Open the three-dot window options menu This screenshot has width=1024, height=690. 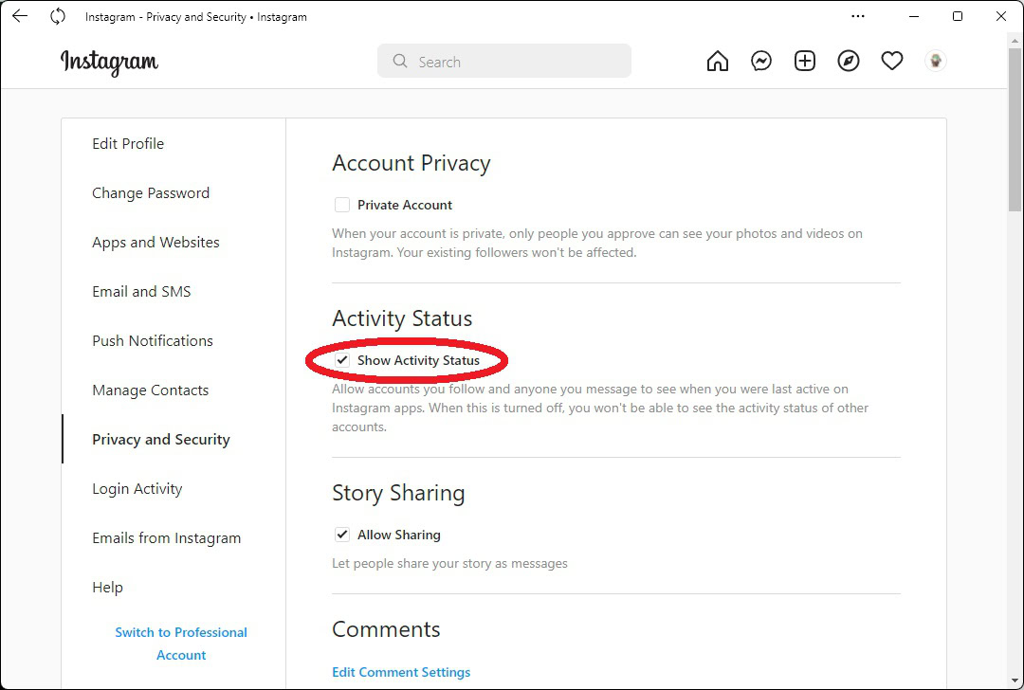coord(858,16)
